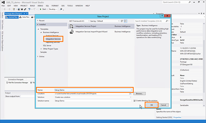The width and height of the screenshot is (206, 123).
Task: Click the Connection Managers tab
Action: click(x=16, y=79)
